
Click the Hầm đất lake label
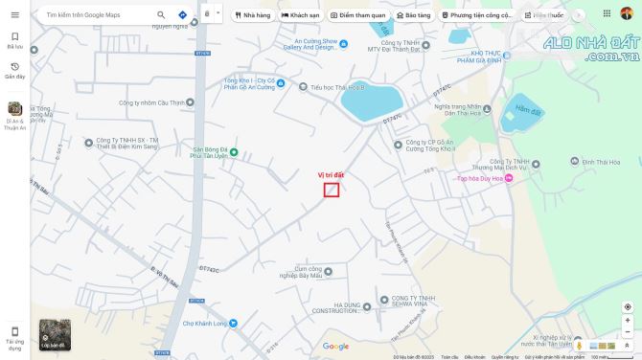[528, 110]
